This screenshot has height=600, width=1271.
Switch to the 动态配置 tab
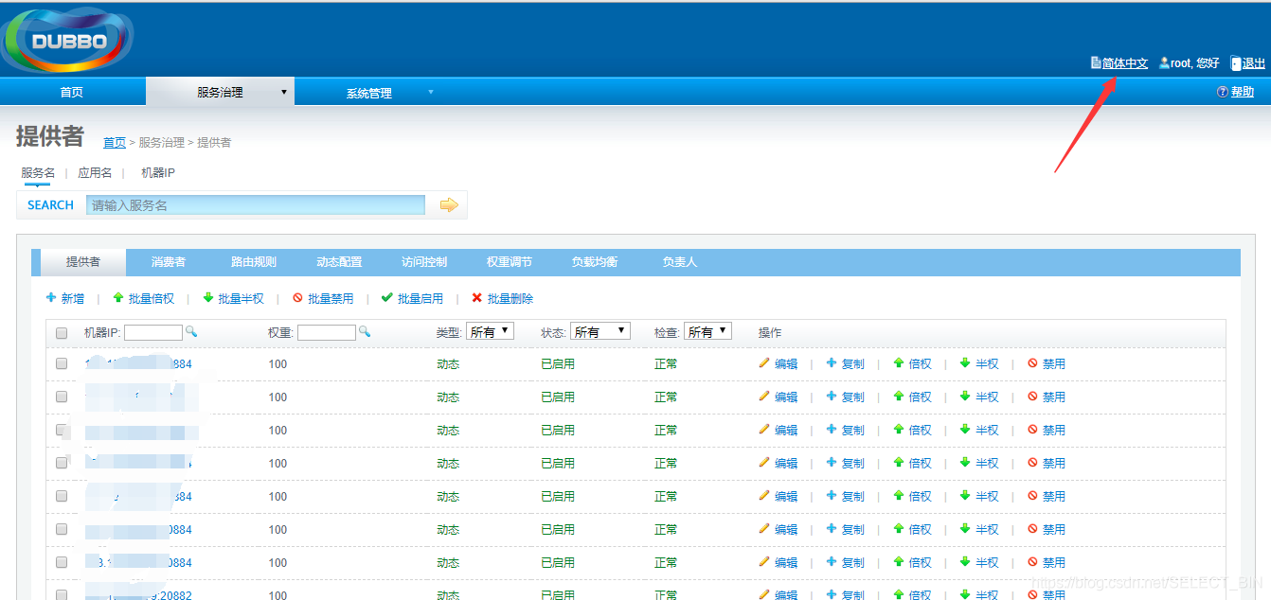[x=339, y=262]
